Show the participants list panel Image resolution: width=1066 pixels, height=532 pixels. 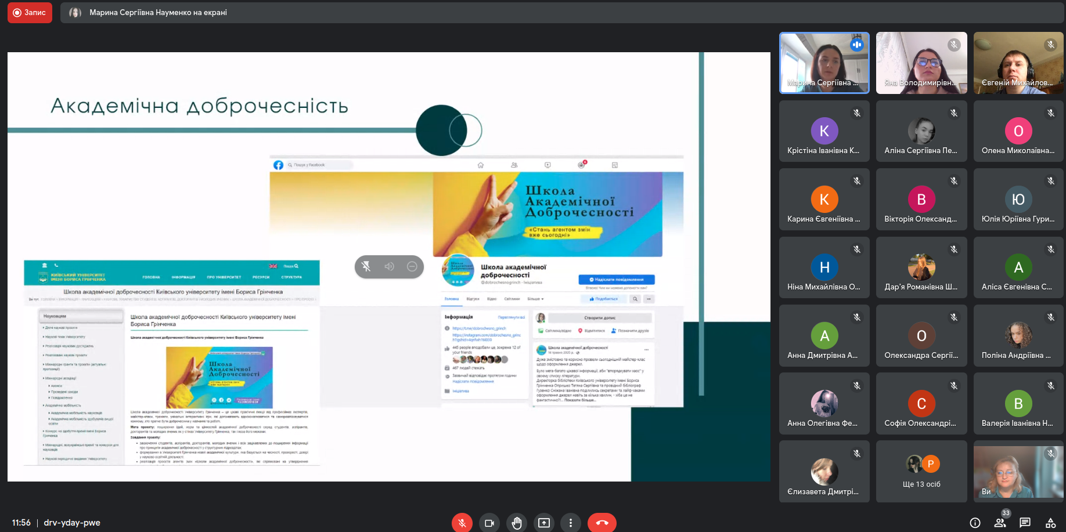pos(1000,523)
